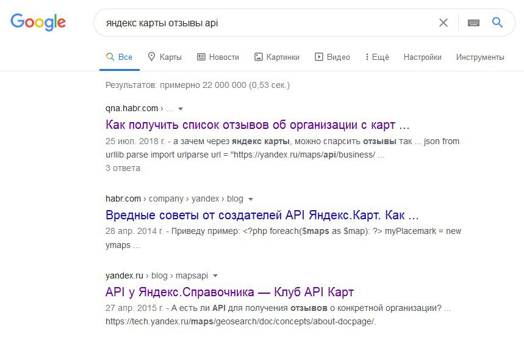Click the newspaper icon beside Новости
524x339 pixels.
pyautogui.click(x=201, y=57)
